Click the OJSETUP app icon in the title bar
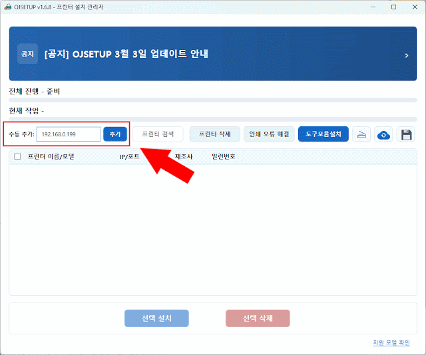 tap(7, 7)
